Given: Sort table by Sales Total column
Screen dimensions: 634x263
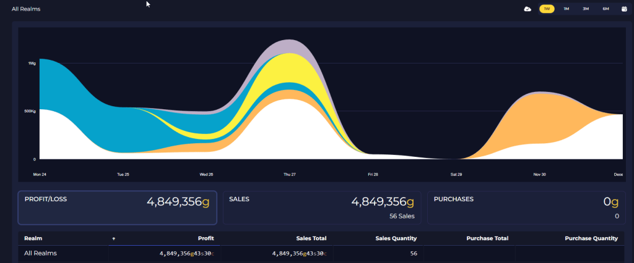Looking at the screenshot, I should pyautogui.click(x=311, y=238).
